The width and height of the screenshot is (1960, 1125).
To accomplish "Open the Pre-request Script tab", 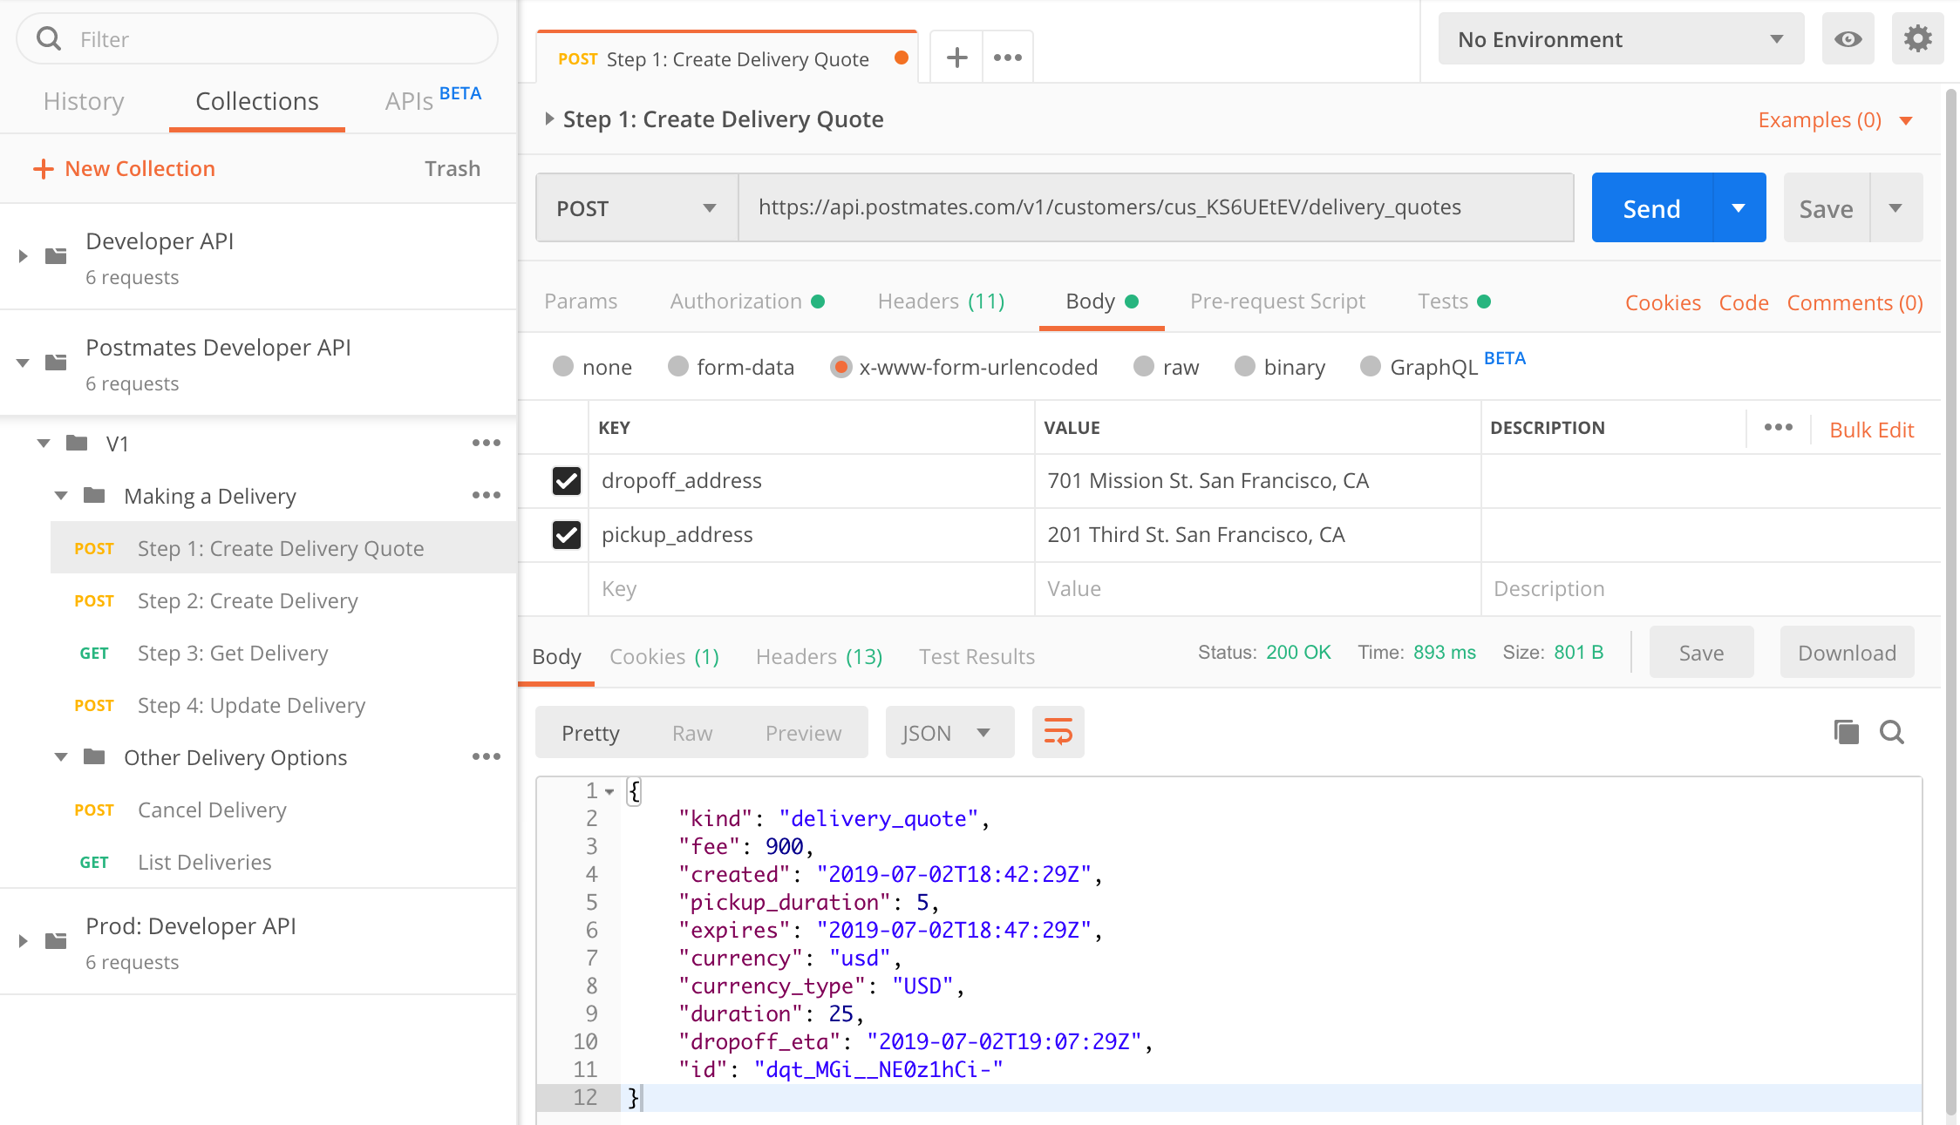I will (1277, 301).
